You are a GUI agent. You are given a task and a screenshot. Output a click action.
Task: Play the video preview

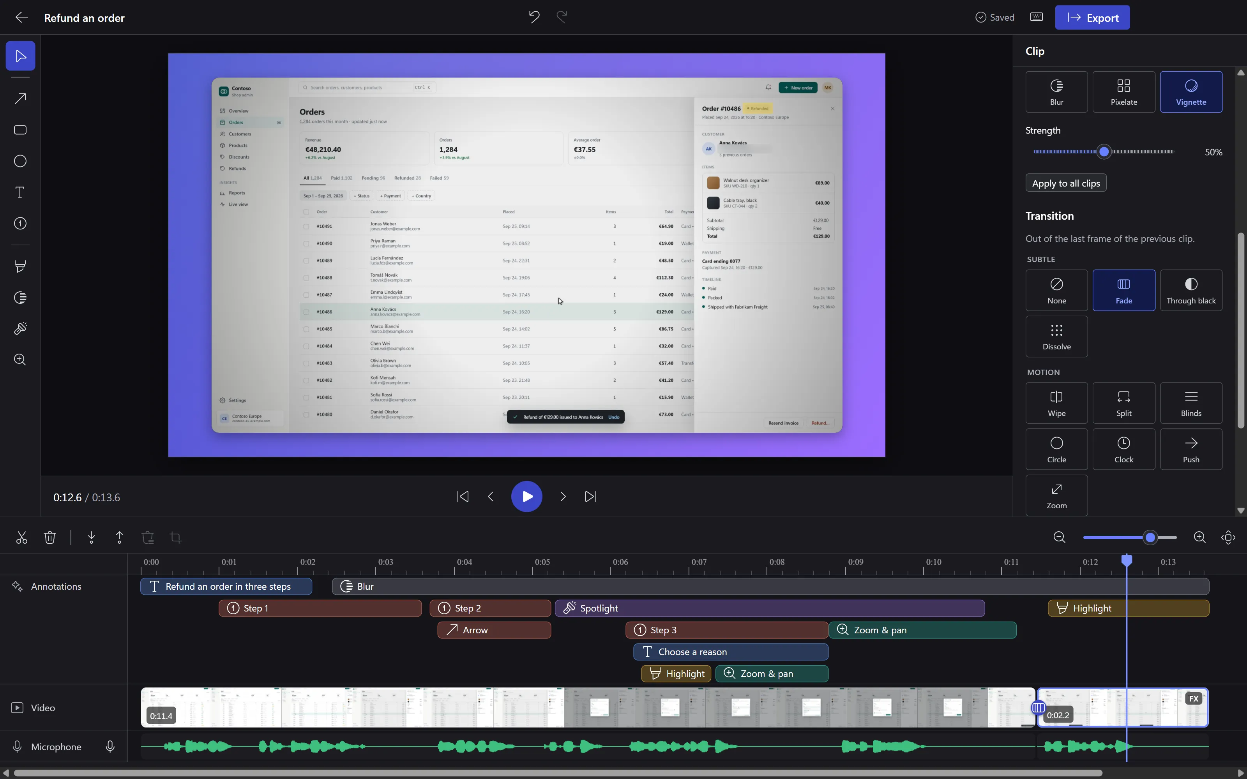coord(526,497)
